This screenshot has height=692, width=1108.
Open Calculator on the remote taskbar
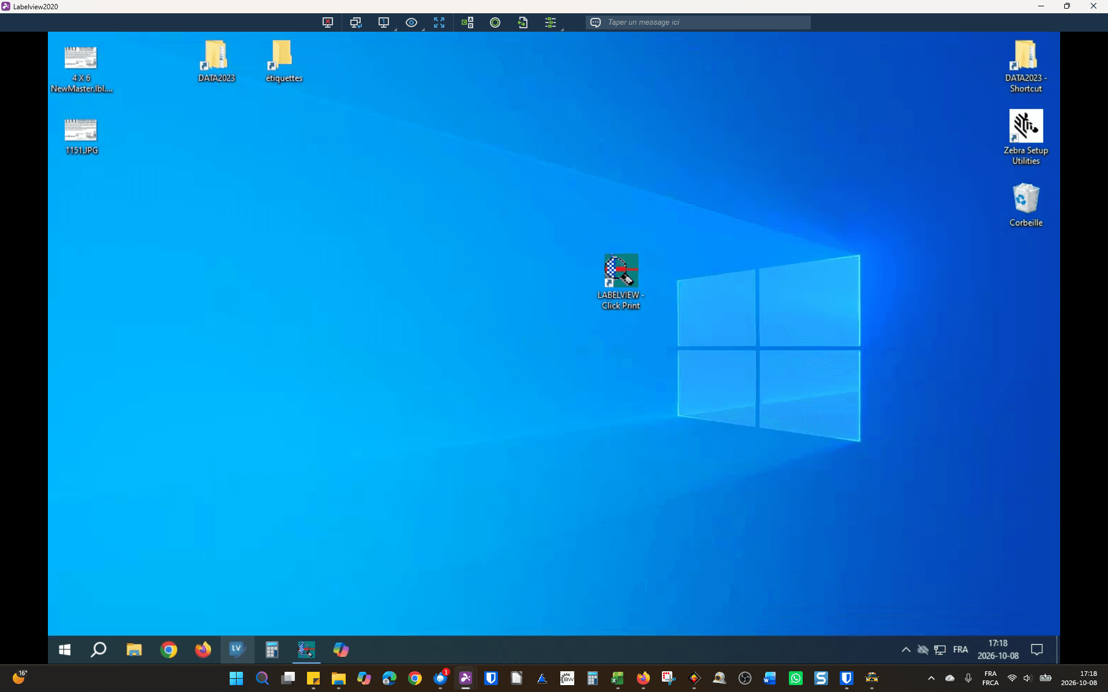point(272,650)
